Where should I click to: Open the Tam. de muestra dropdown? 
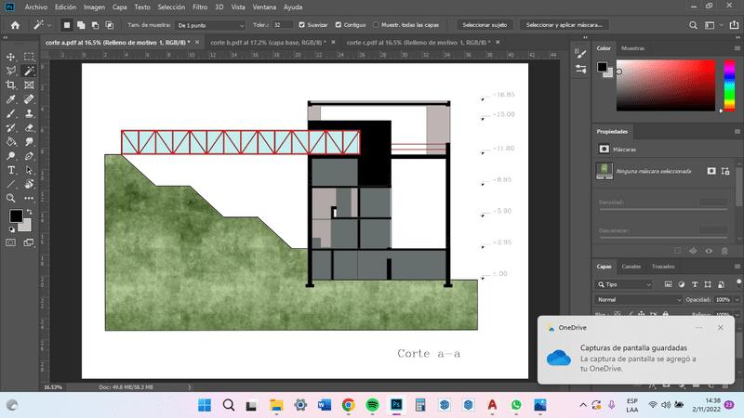210,25
